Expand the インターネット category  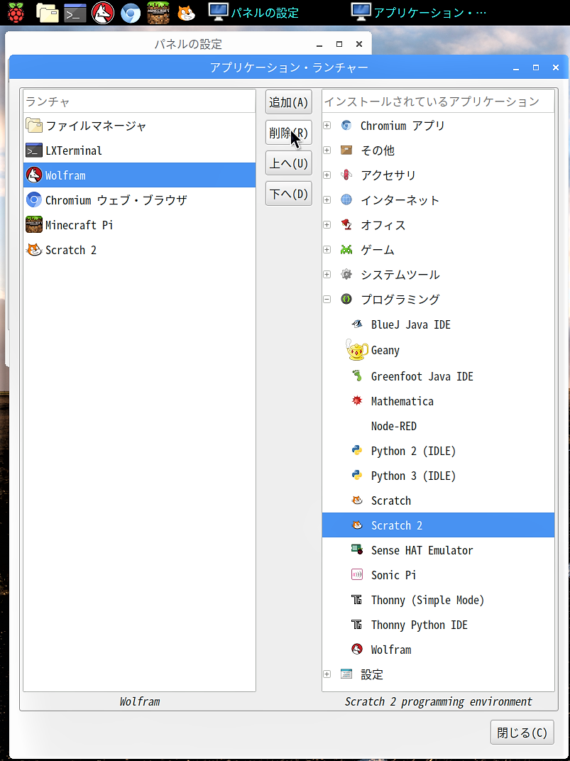[327, 200]
